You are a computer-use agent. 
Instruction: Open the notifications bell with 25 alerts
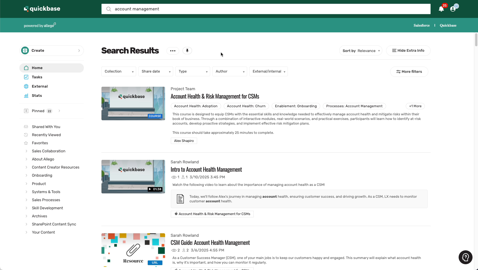click(x=441, y=9)
